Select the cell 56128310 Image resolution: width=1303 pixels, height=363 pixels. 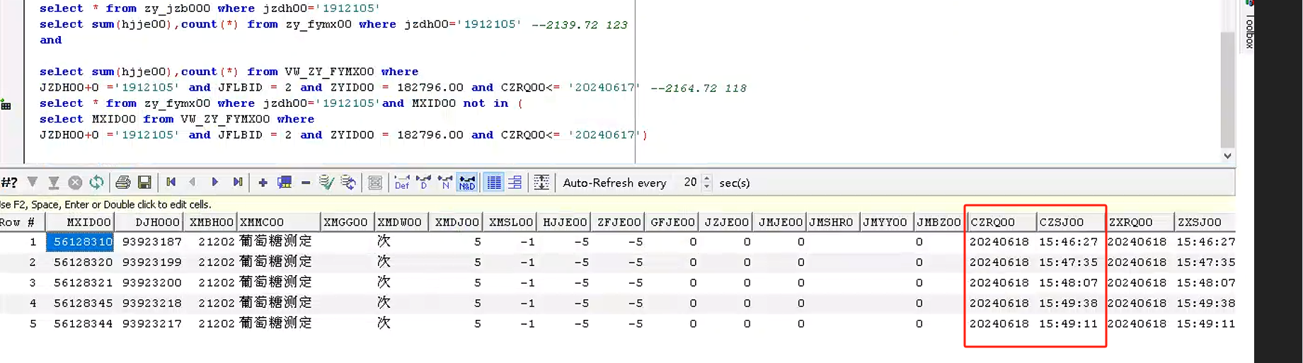(x=80, y=242)
